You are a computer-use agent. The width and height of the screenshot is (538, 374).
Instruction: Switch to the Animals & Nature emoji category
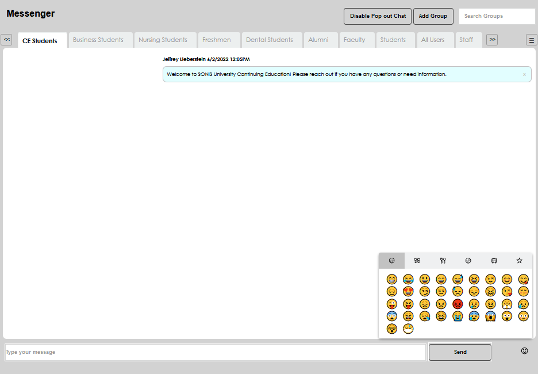coord(417,261)
